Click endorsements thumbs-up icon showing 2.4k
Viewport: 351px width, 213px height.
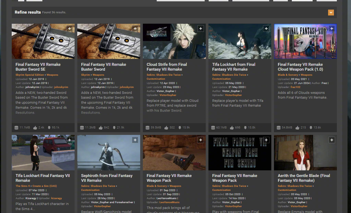(x=35, y=128)
